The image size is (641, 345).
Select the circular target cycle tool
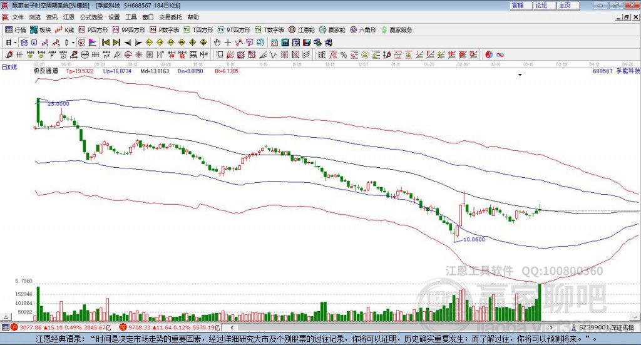pos(128,54)
